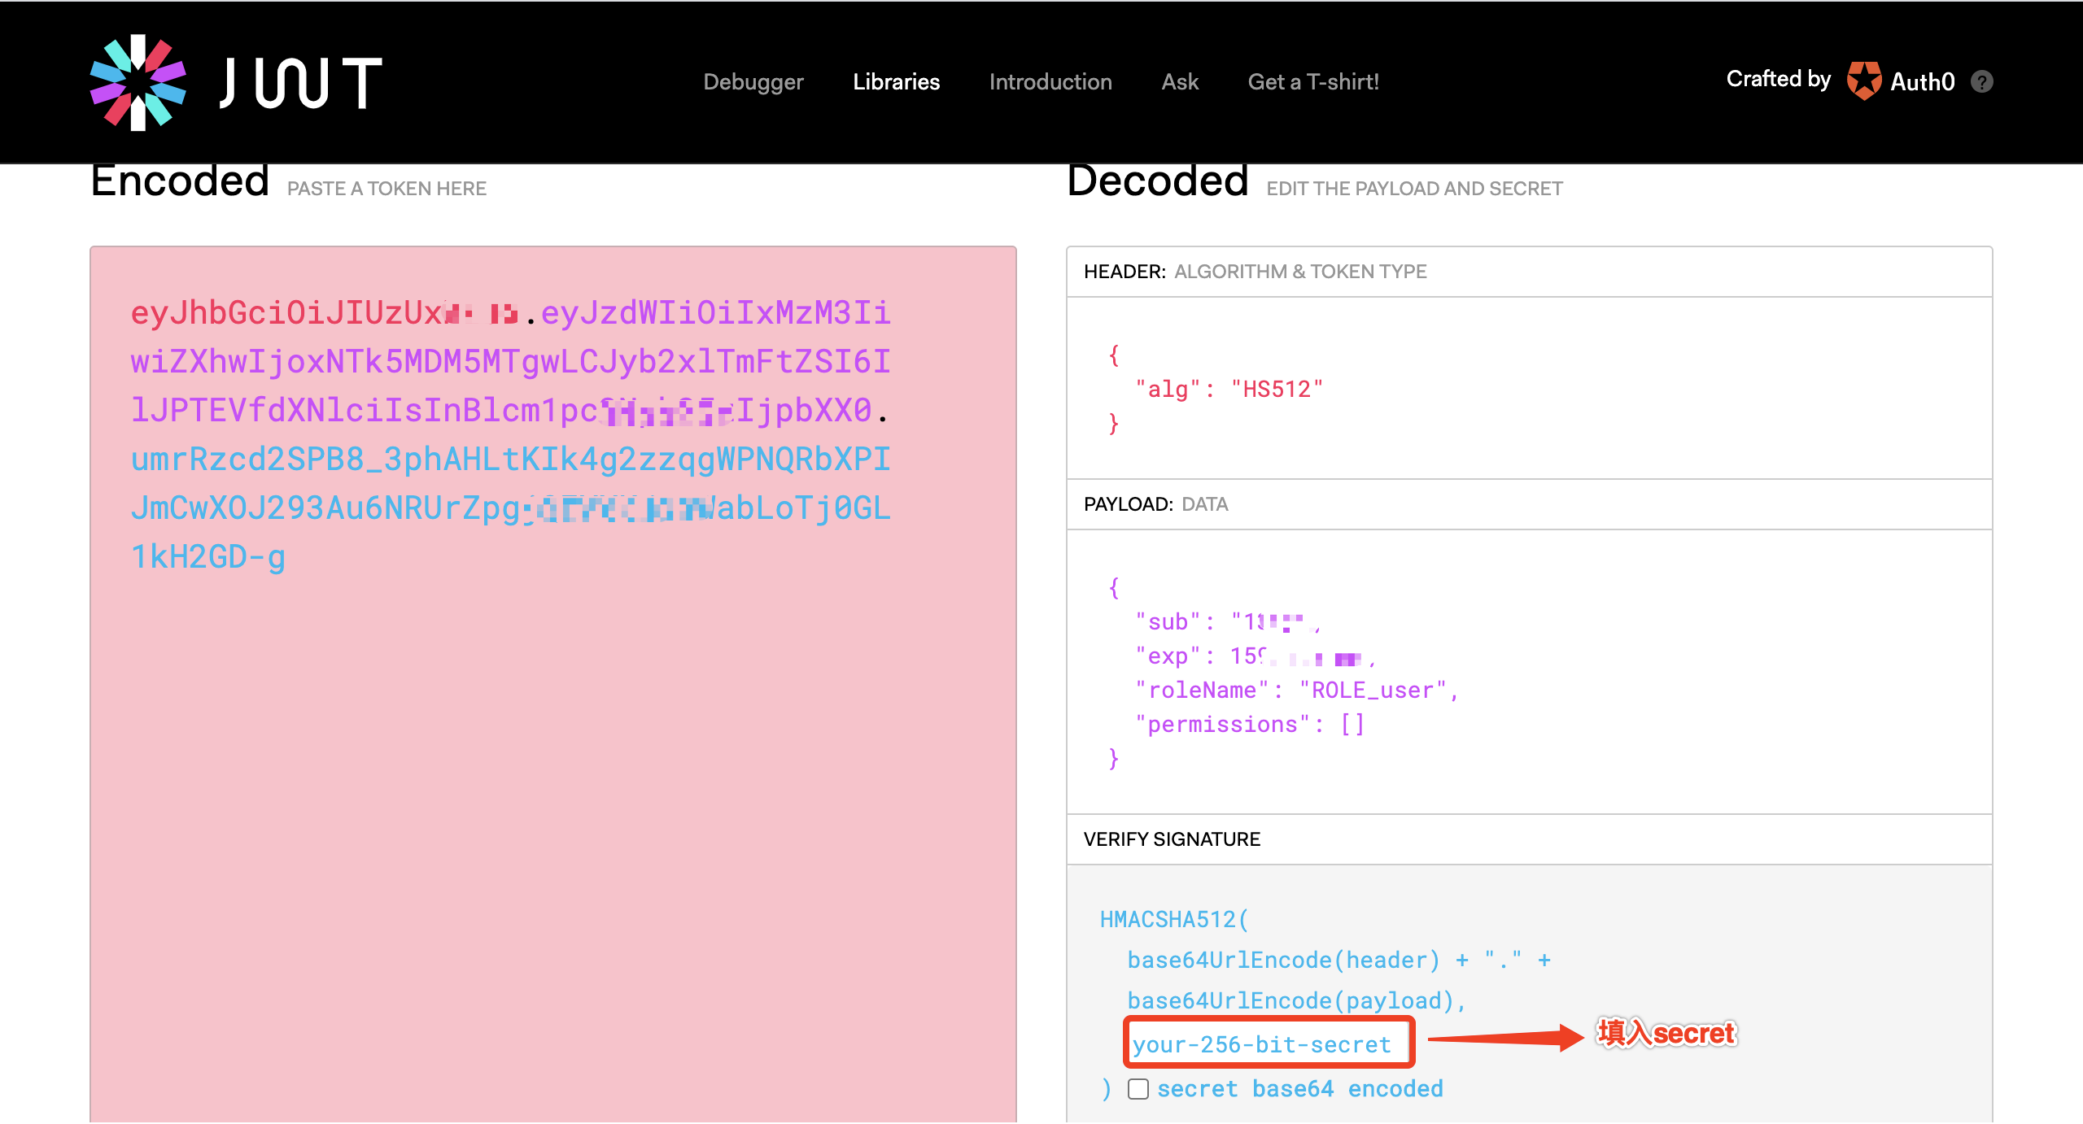
Task: Go to the Libraries page
Action: pyautogui.click(x=896, y=81)
